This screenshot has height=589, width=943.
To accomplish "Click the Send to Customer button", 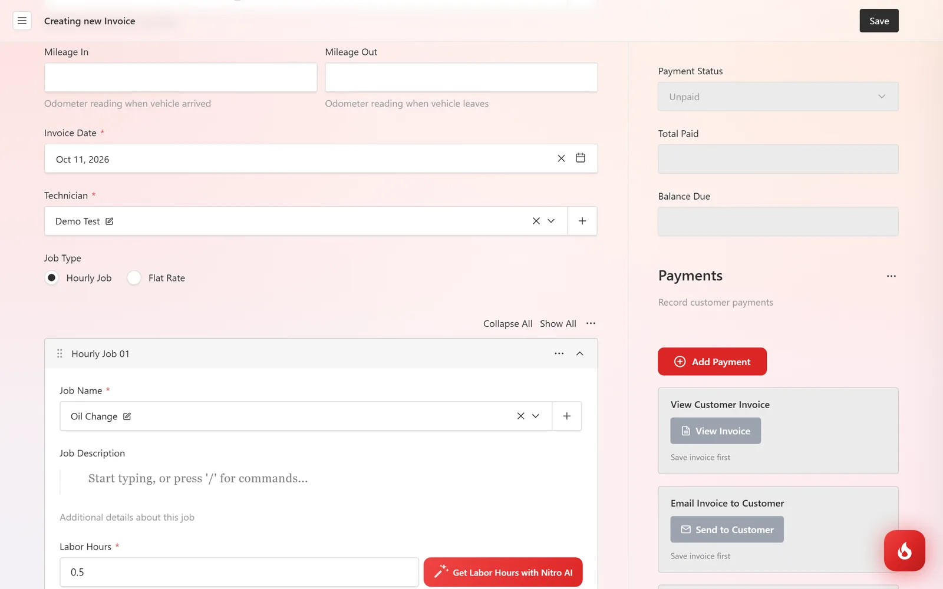I will [727, 530].
